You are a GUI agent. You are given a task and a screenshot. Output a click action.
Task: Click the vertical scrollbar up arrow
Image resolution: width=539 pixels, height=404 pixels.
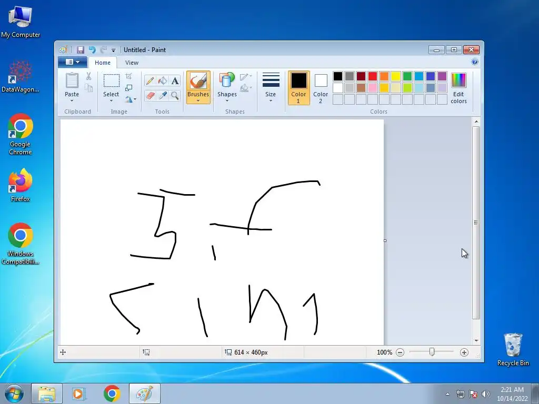tap(476, 122)
